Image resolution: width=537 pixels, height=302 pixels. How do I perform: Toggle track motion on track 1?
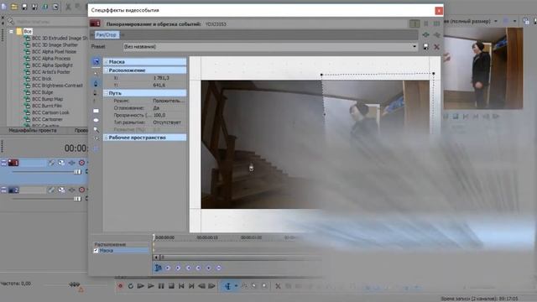coord(61,163)
